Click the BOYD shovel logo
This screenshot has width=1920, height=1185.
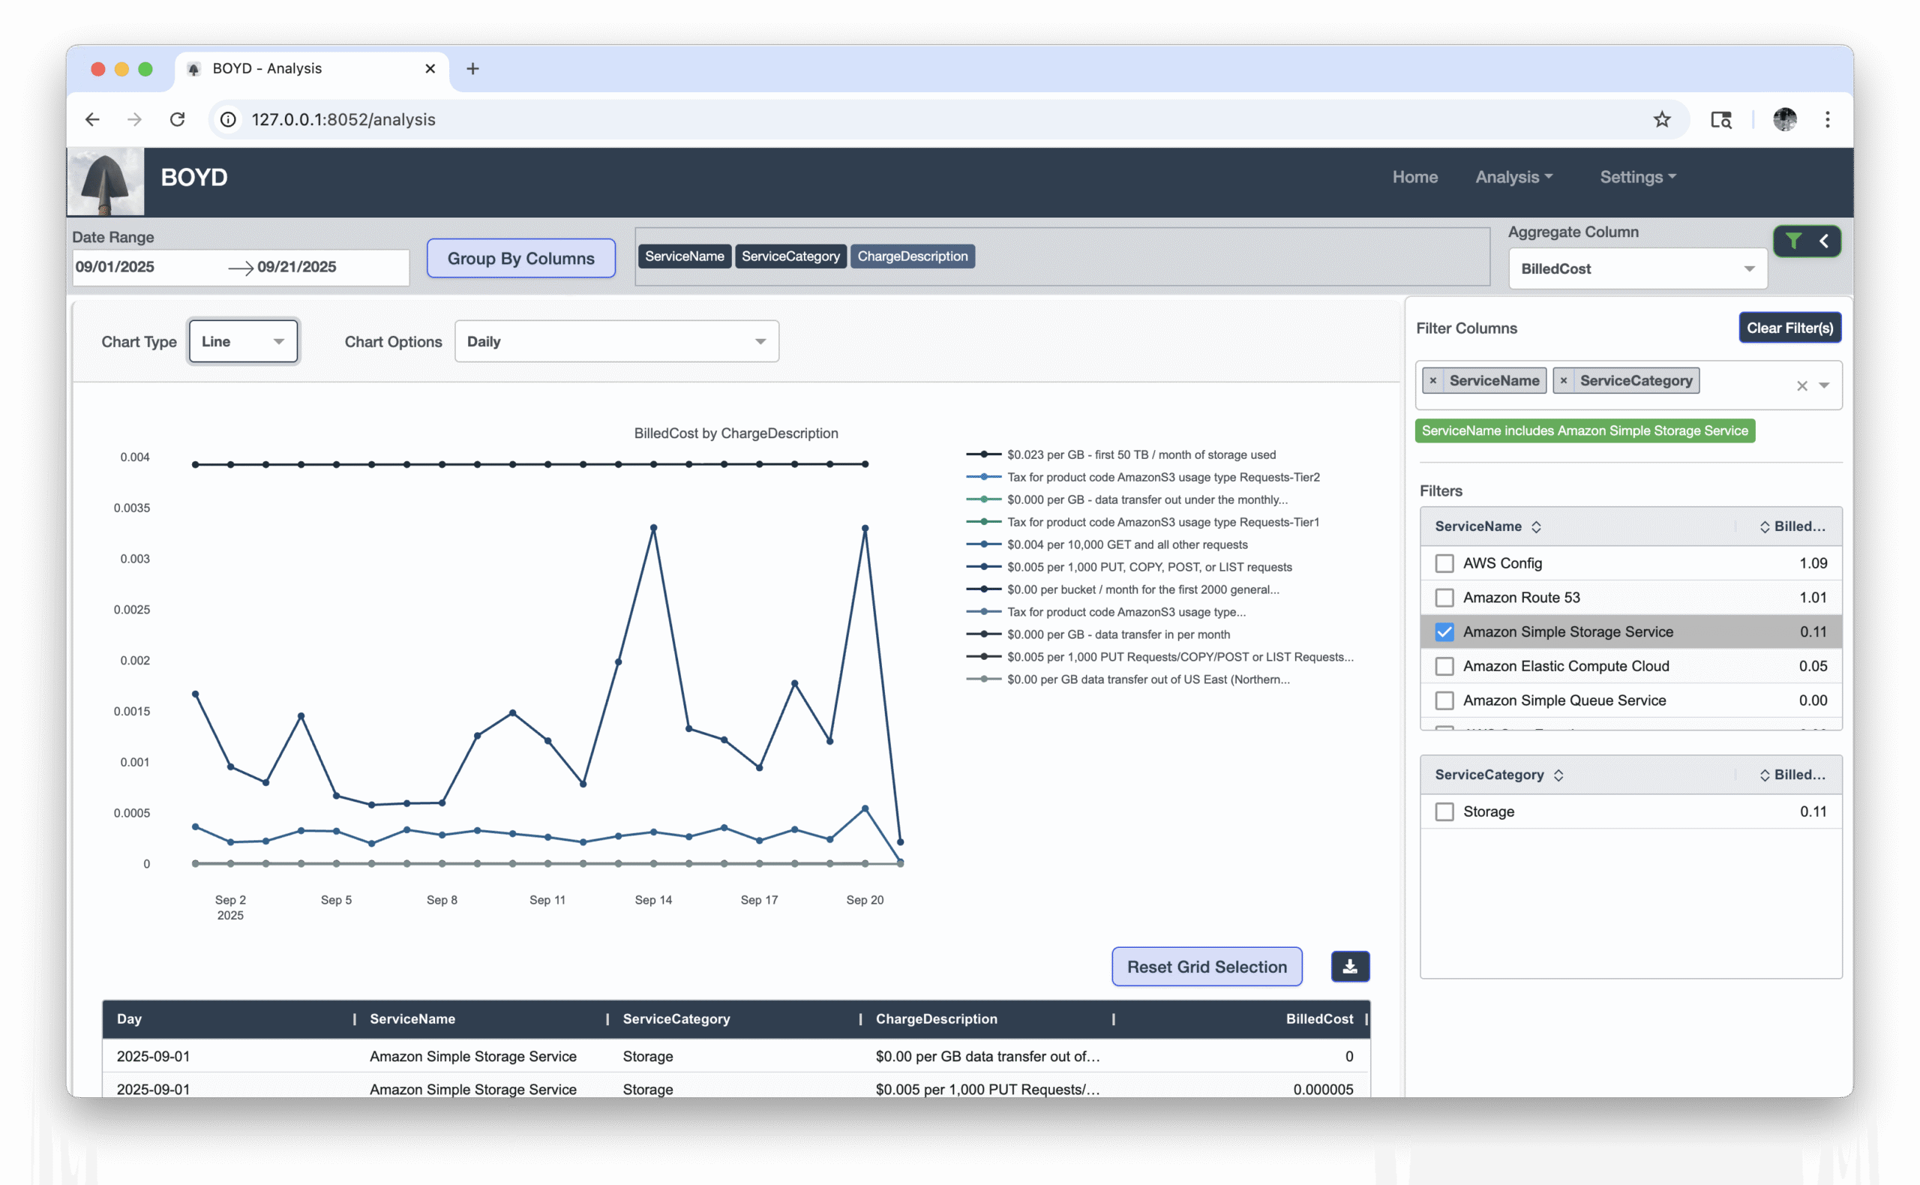click(105, 181)
